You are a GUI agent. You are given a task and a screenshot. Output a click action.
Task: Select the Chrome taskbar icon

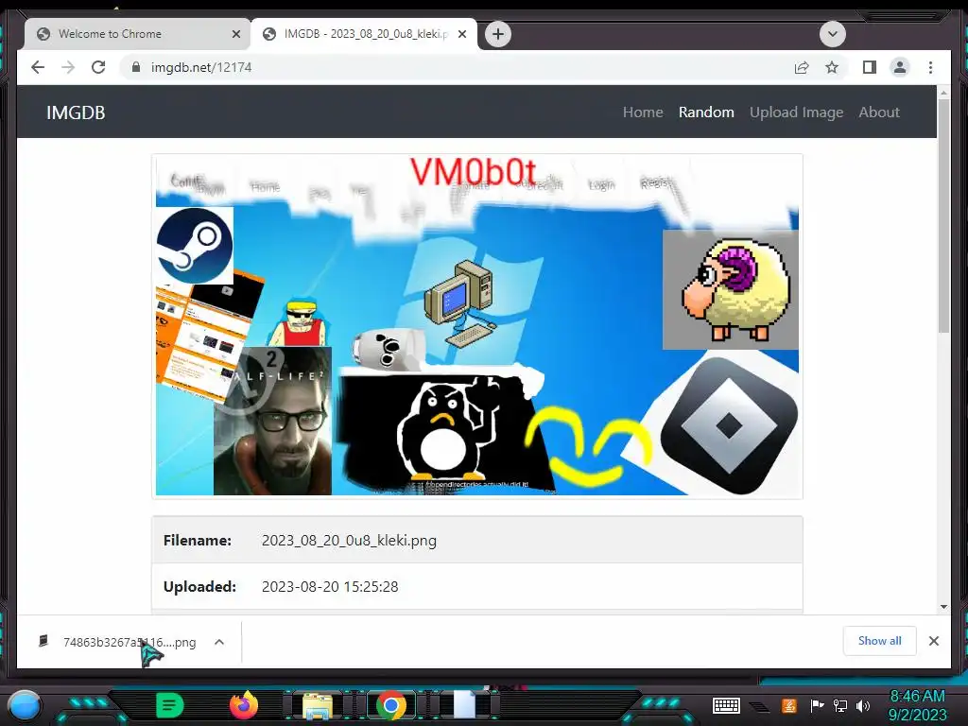click(x=390, y=705)
